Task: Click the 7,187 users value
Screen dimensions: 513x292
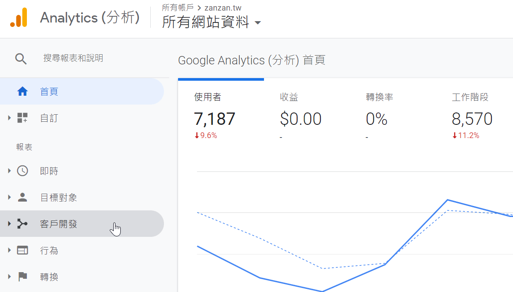Action: pyautogui.click(x=215, y=119)
